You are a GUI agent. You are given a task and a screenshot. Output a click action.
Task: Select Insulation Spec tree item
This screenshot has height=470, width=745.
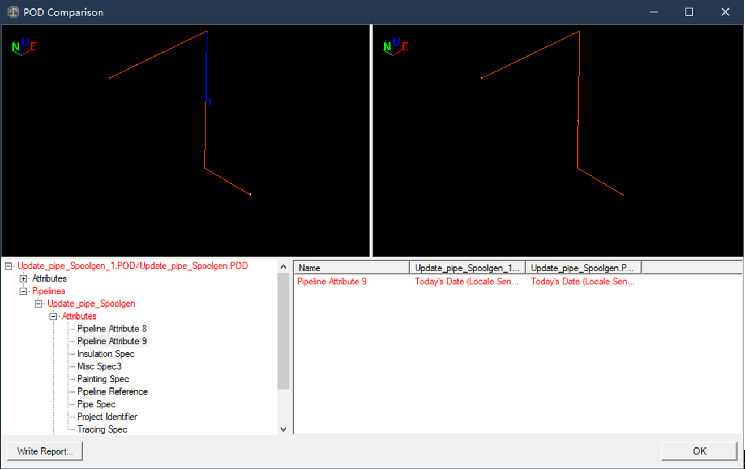106,354
